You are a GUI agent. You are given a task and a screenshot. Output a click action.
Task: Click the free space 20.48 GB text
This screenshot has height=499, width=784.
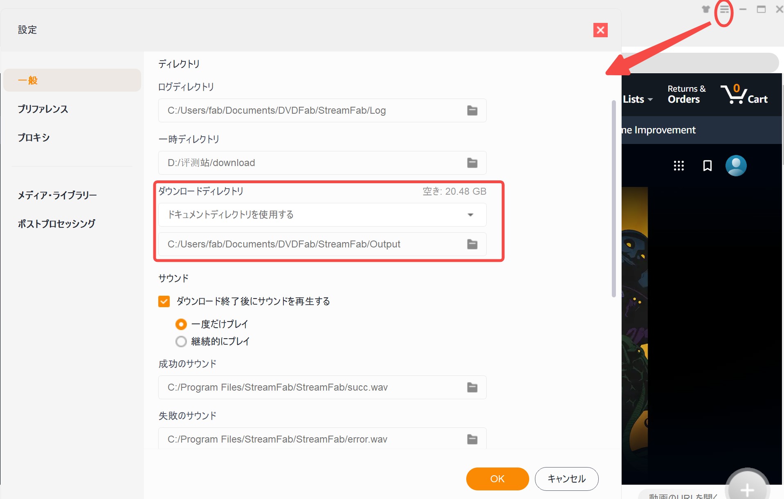454,191
